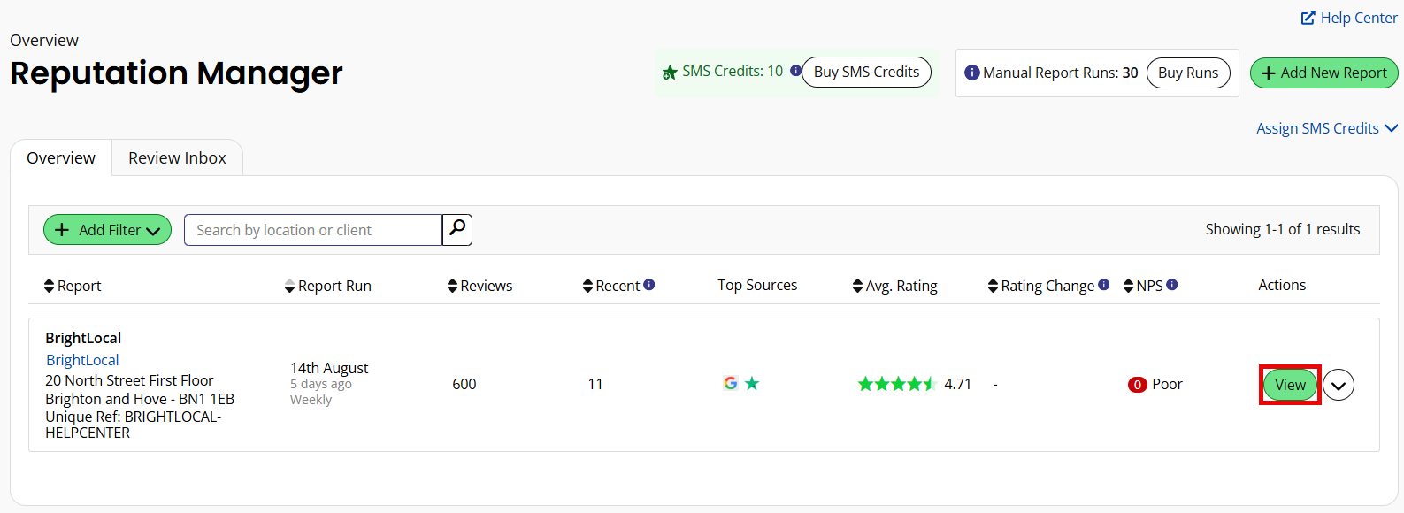Viewport: 1404px width, 513px height.
Task: Click the SMS Credits info icon
Action: [795, 71]
